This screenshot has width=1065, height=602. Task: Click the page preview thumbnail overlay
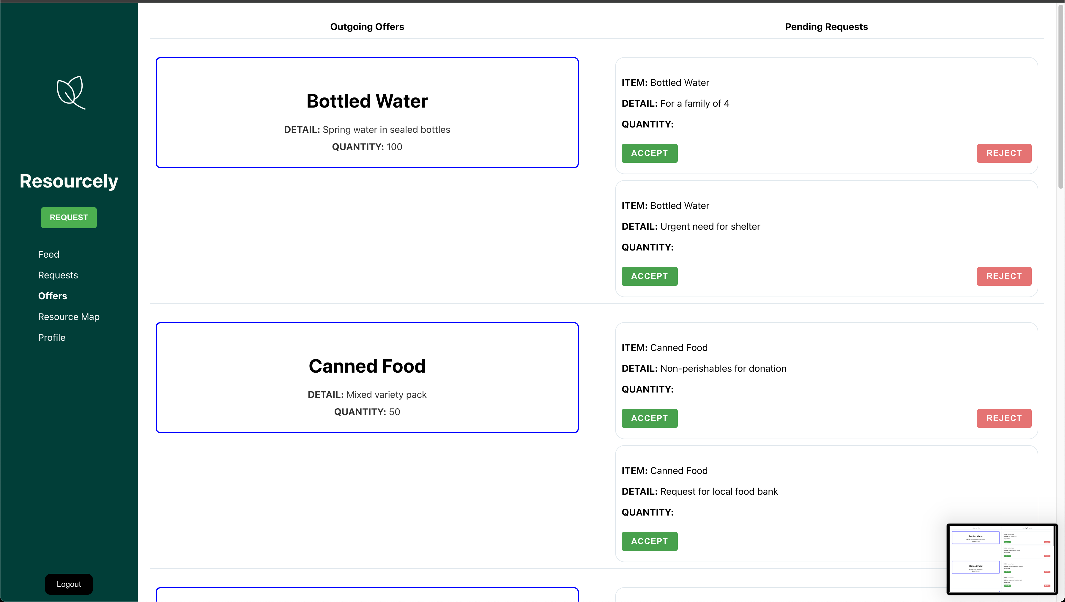coord(1002,559)
